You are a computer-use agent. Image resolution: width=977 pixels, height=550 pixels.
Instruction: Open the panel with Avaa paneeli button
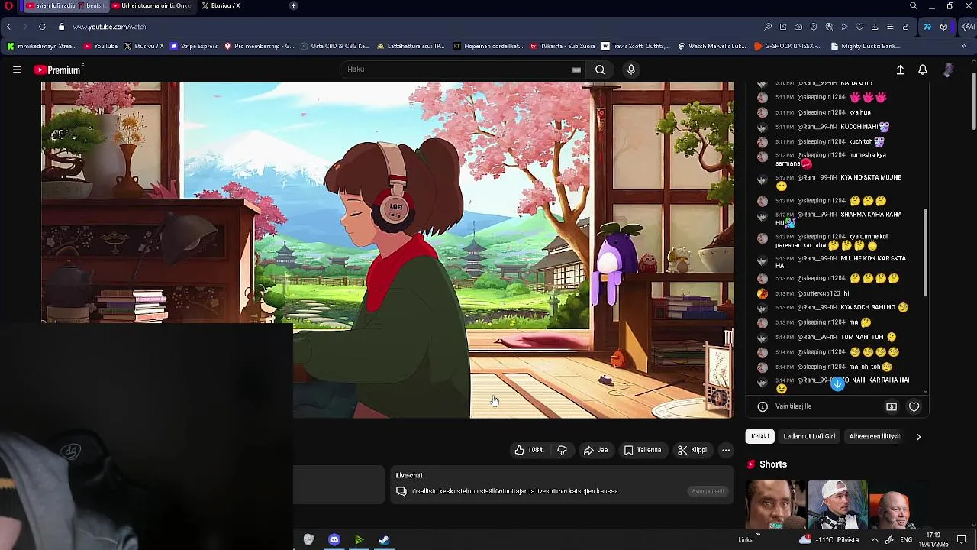coord(708,491)
